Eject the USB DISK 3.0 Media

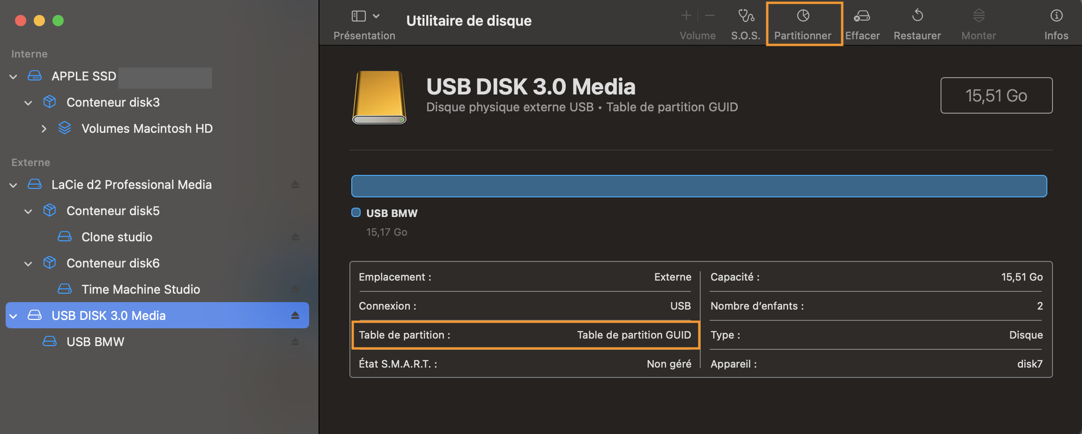point(295,315)
